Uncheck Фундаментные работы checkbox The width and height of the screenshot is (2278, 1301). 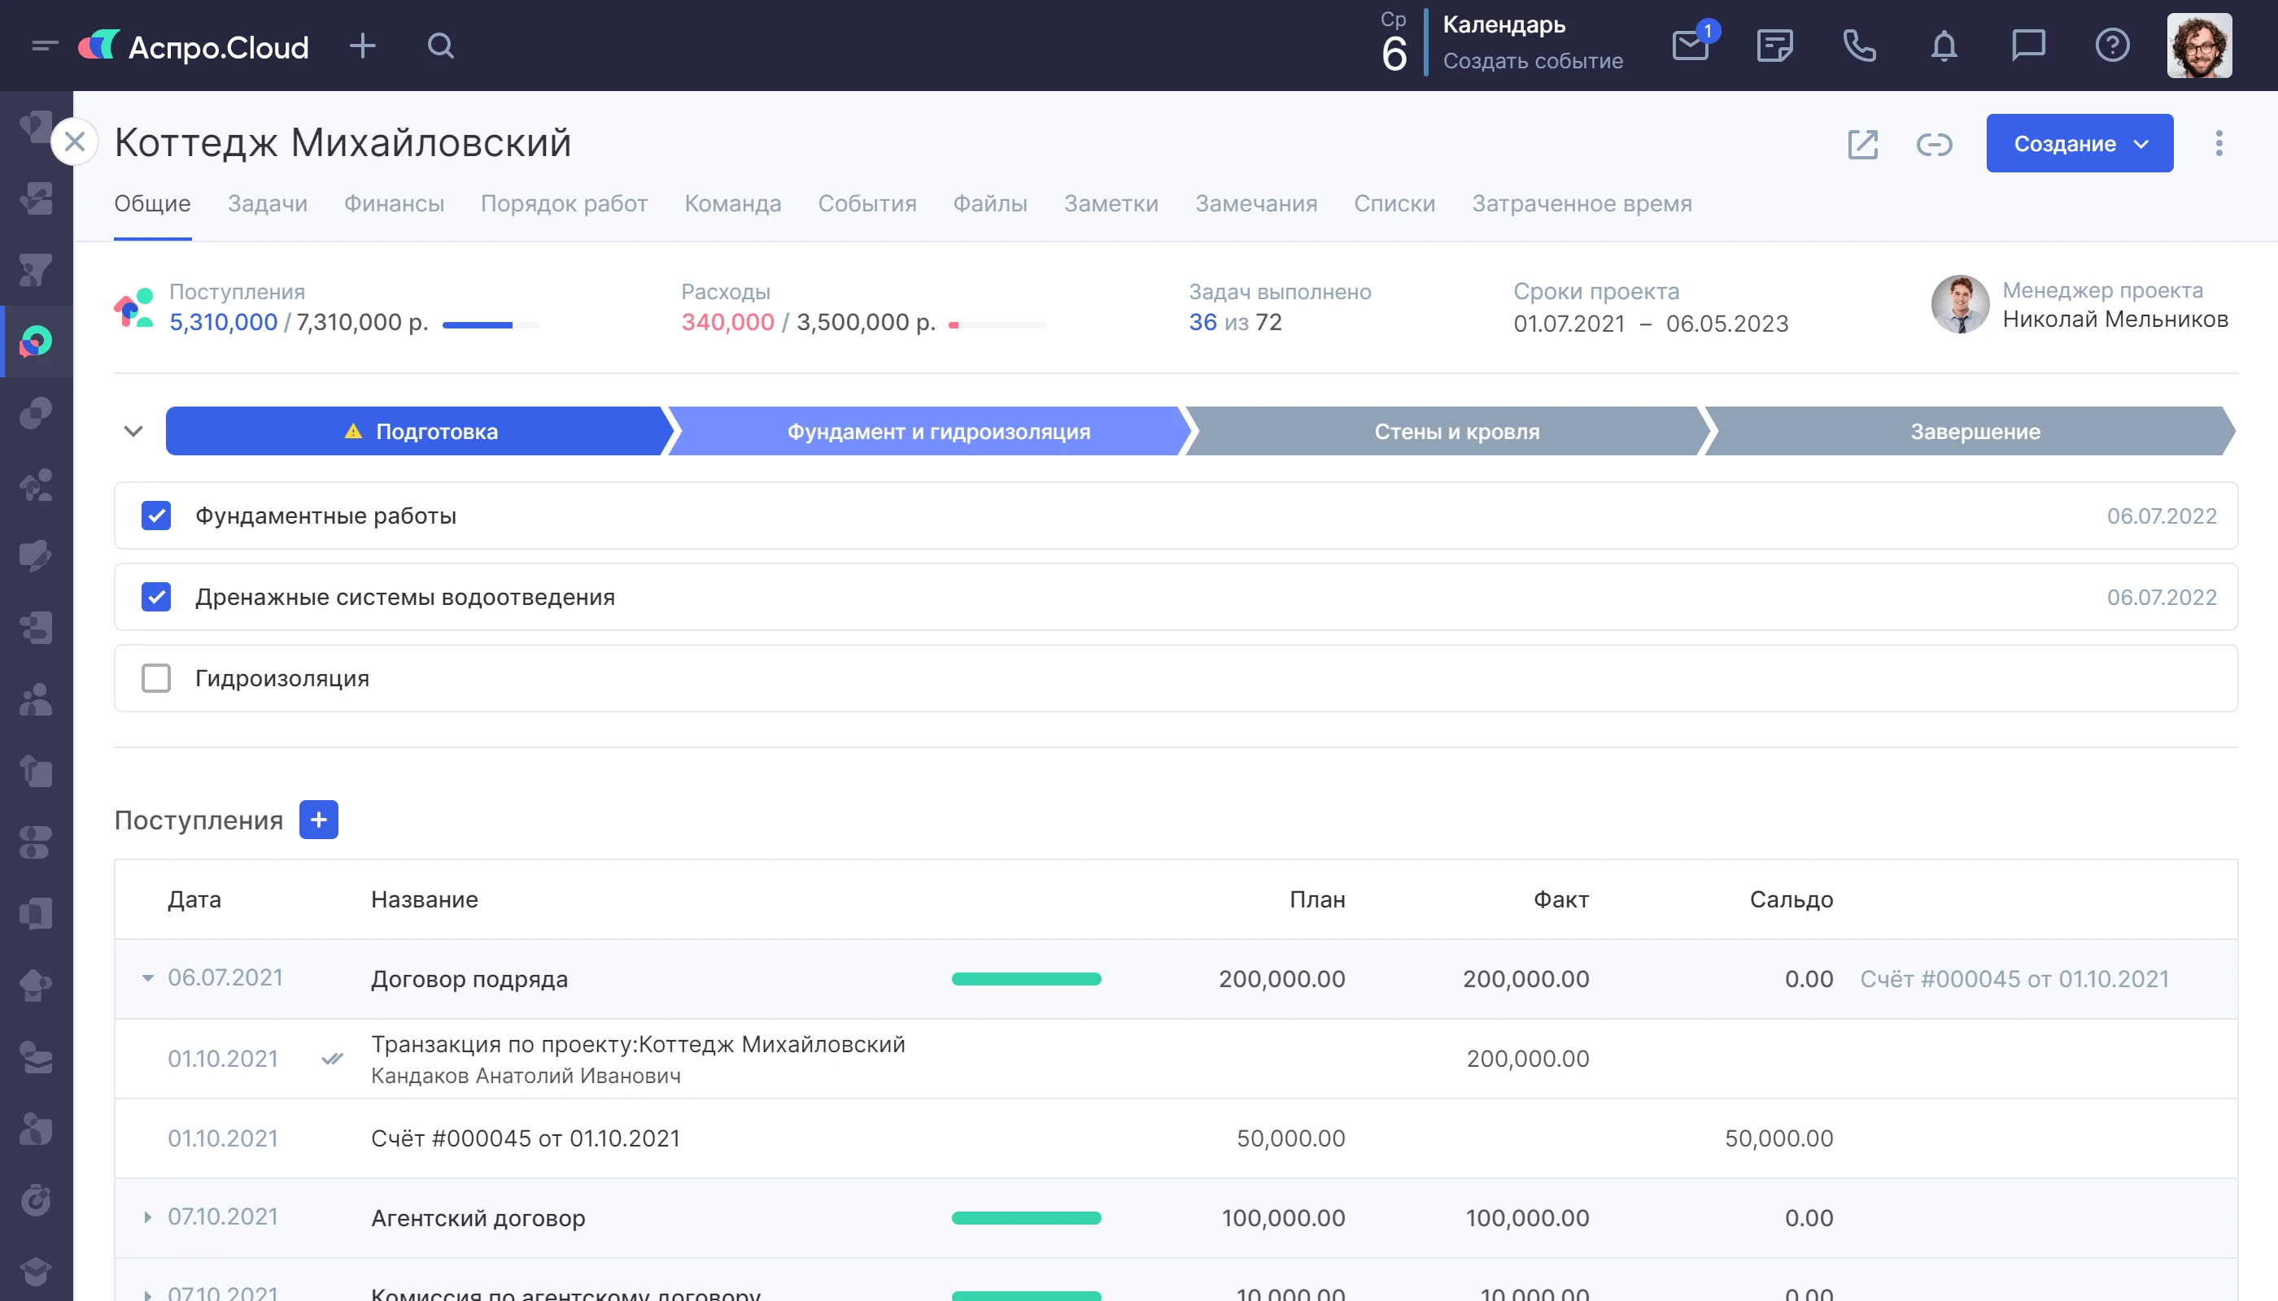(156, 516)
